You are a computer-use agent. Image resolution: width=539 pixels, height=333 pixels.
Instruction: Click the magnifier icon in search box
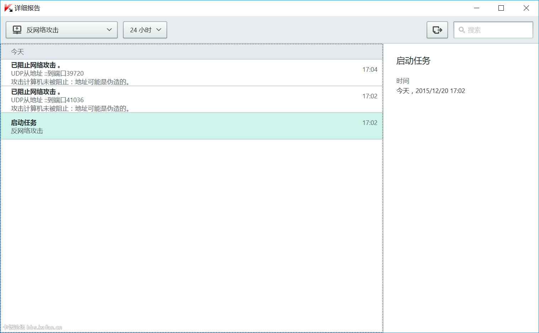[x=461, y=30]
